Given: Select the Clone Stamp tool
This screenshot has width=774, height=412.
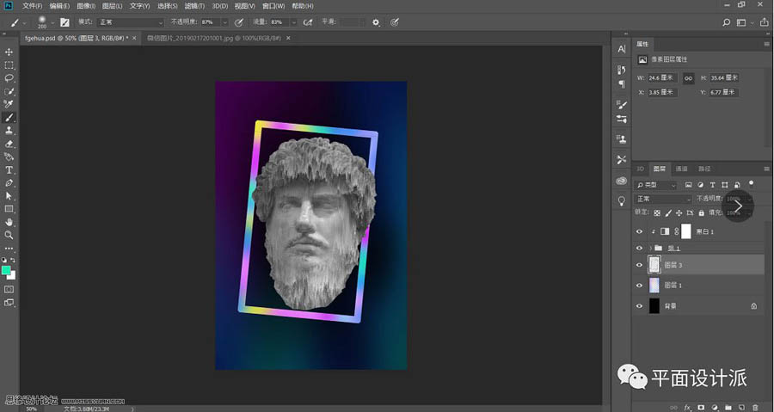Looking at the screenshot, I should click(x=9, y=130).
